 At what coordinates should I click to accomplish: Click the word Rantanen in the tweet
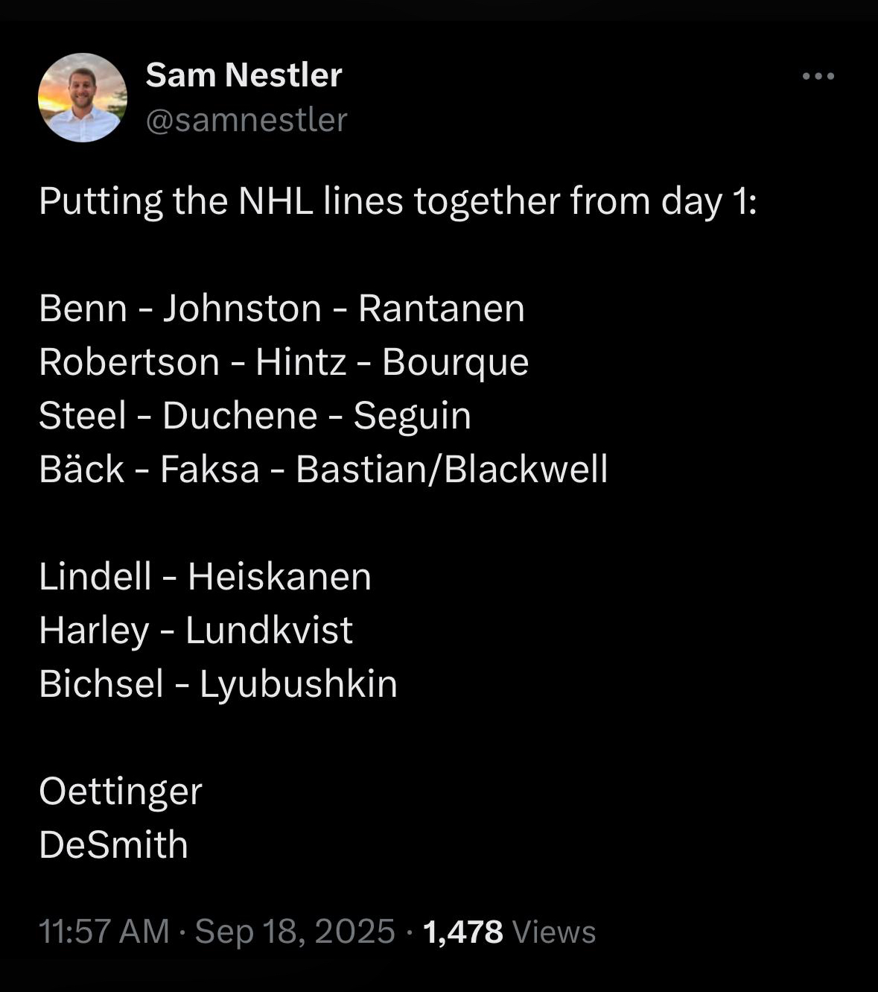point(442,309)
